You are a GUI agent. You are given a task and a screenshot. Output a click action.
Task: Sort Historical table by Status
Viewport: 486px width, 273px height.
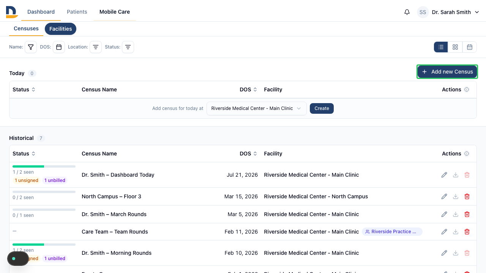pyautogui.click(x=24, y=154)
